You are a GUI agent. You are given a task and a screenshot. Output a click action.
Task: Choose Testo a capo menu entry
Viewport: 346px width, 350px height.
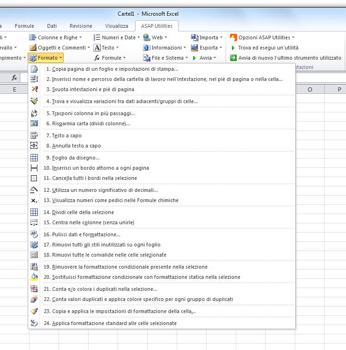[x=162, y=135]
